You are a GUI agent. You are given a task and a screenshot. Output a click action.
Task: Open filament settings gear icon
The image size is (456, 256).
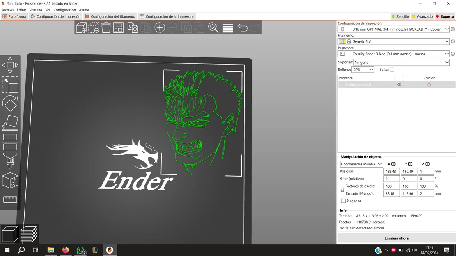pyautogui.click(x=453, y=41)
